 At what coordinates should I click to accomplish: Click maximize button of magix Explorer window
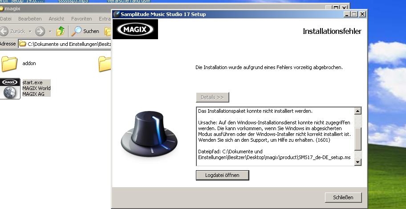336,8
